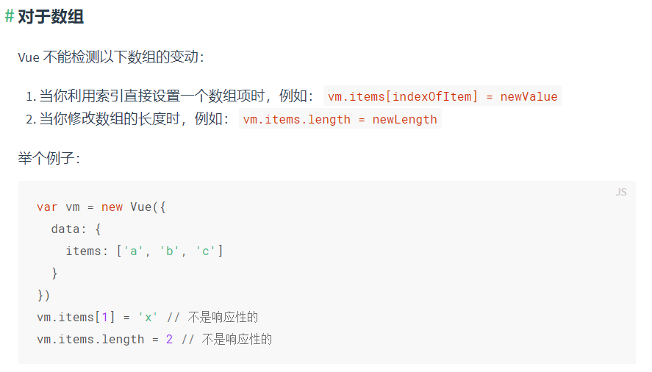Image resolution: width=652 pixels, height=372 pixels.
Task: Click the string 'c' in items array
Action: tap(205, 251)
